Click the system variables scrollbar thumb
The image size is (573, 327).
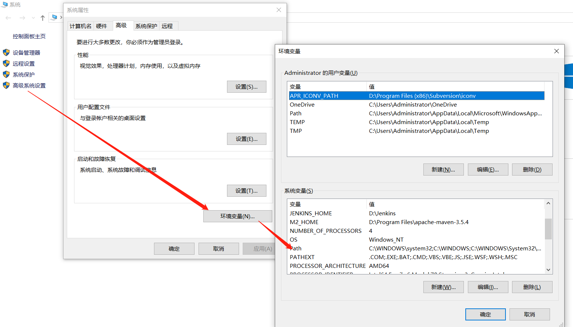(x=548, y=229)
